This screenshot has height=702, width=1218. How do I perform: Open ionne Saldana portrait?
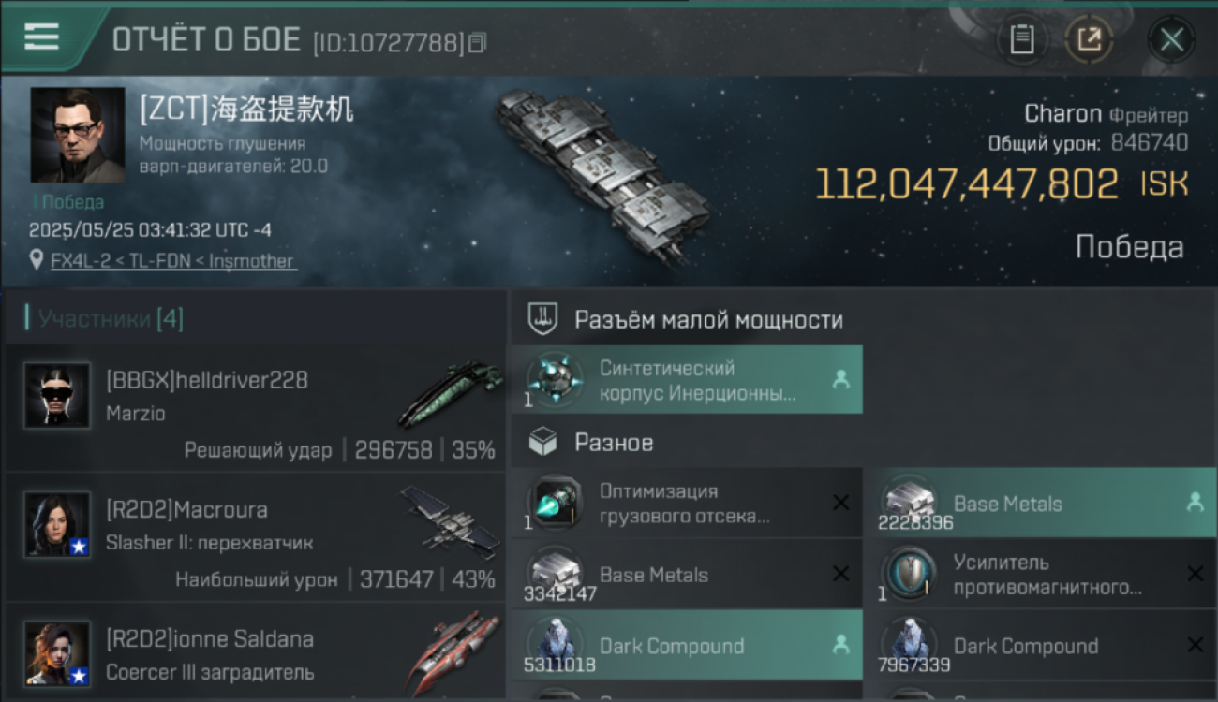point(57,654)
